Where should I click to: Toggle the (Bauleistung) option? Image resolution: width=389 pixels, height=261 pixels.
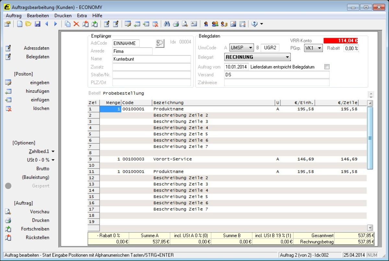(36, 177)
